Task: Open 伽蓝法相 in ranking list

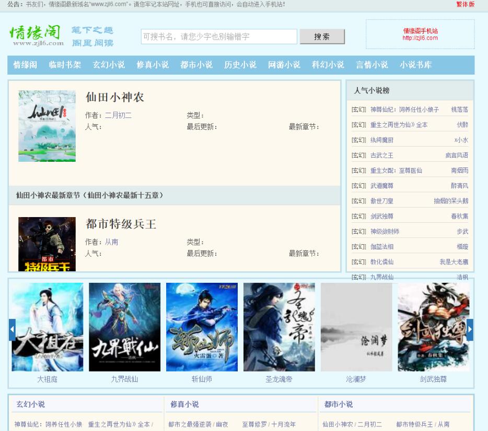Action: pyautogui.click(x=382, y=246)
